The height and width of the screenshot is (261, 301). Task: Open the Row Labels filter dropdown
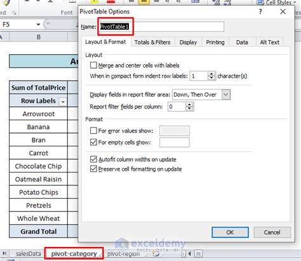pyautogui.click(x=63, y=102)
